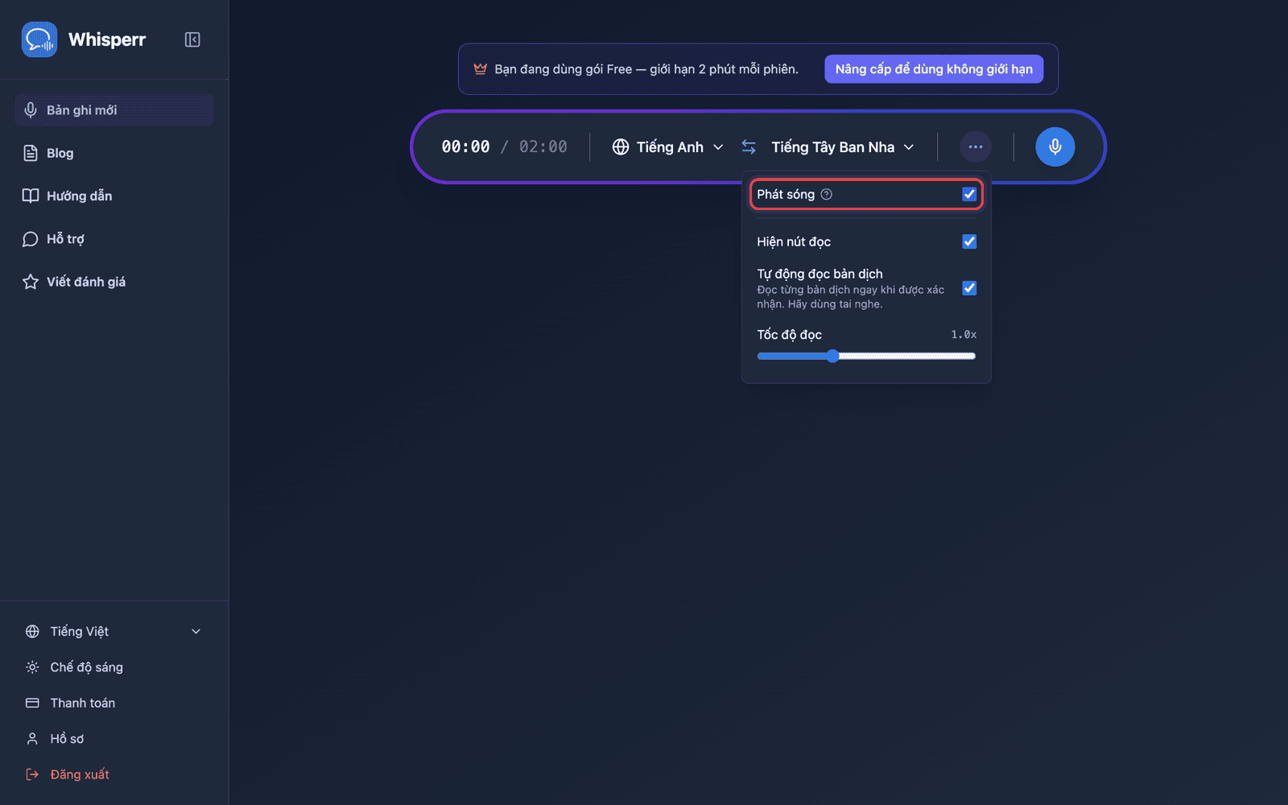This screenshot has width=1288, height=805.
Task: Open the Tiếng Anh source language dropdown
Action: [668, 147]
